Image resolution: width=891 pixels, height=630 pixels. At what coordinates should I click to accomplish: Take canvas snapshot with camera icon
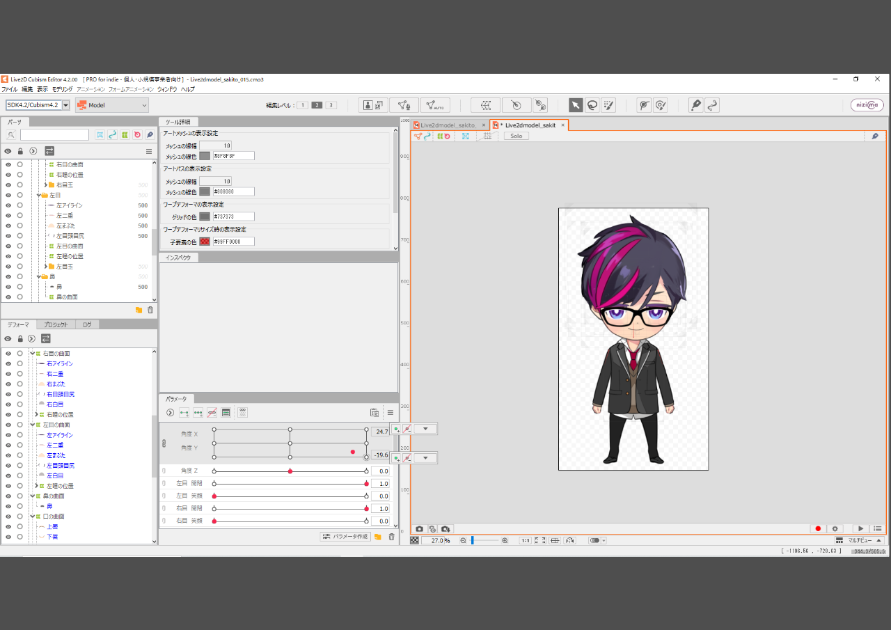419,529
